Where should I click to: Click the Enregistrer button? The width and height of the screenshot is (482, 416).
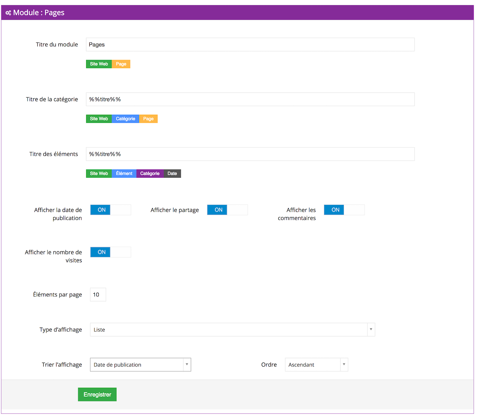[x=97, y=395]
